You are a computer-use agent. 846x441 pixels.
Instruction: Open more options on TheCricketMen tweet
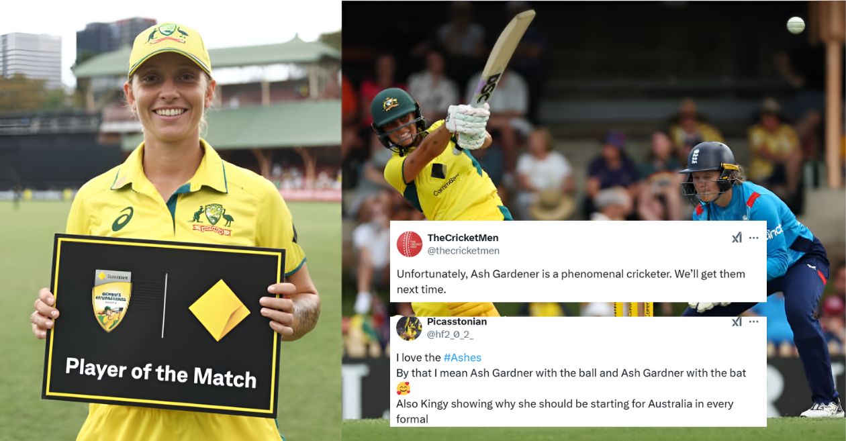(754, 238)
